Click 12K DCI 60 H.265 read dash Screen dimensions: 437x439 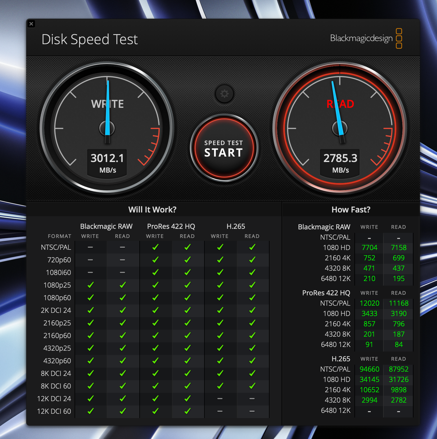point(252,411)
